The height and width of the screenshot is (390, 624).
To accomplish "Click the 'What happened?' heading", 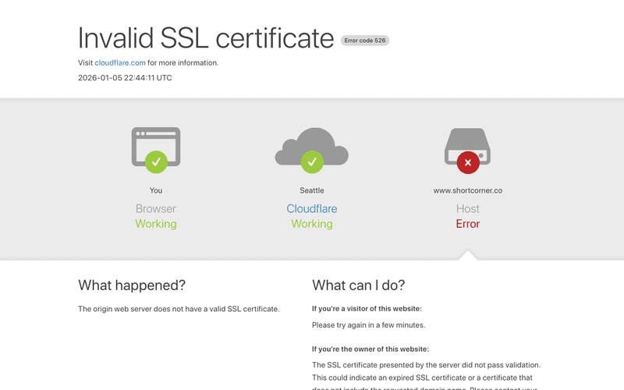I will 132,285.
